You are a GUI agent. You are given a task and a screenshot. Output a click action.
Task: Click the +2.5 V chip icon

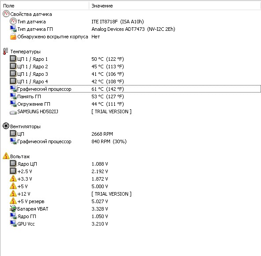13,171
